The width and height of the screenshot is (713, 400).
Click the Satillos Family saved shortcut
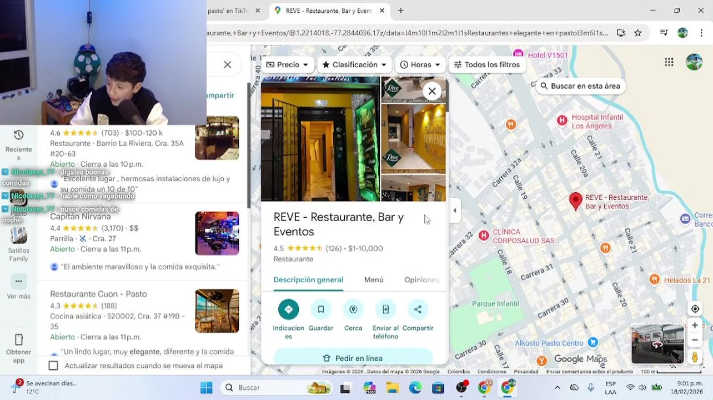(x=18, y=243)
